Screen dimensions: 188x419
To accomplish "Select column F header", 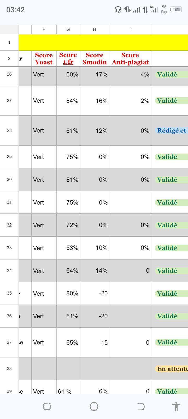I will coord(44,29).
